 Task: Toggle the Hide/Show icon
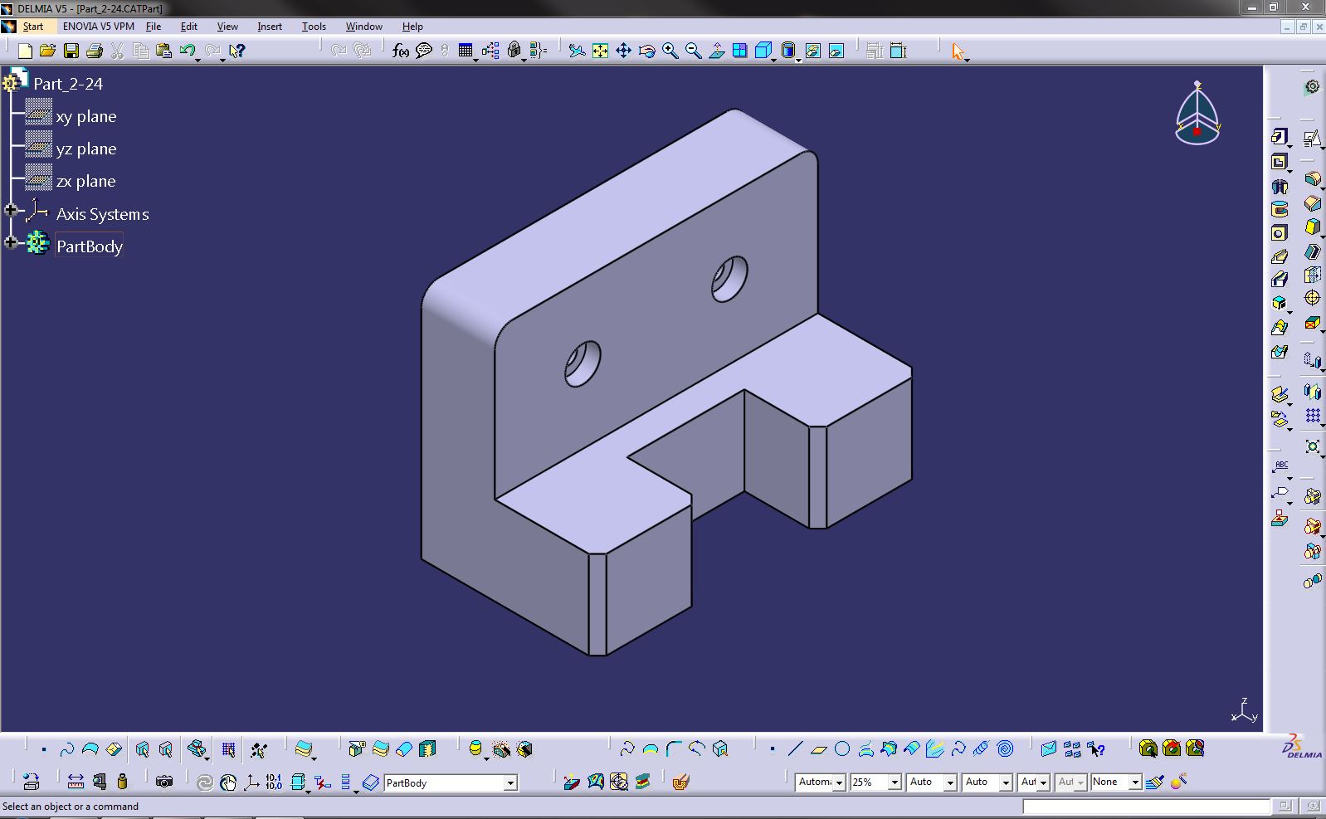click(812, 51)
